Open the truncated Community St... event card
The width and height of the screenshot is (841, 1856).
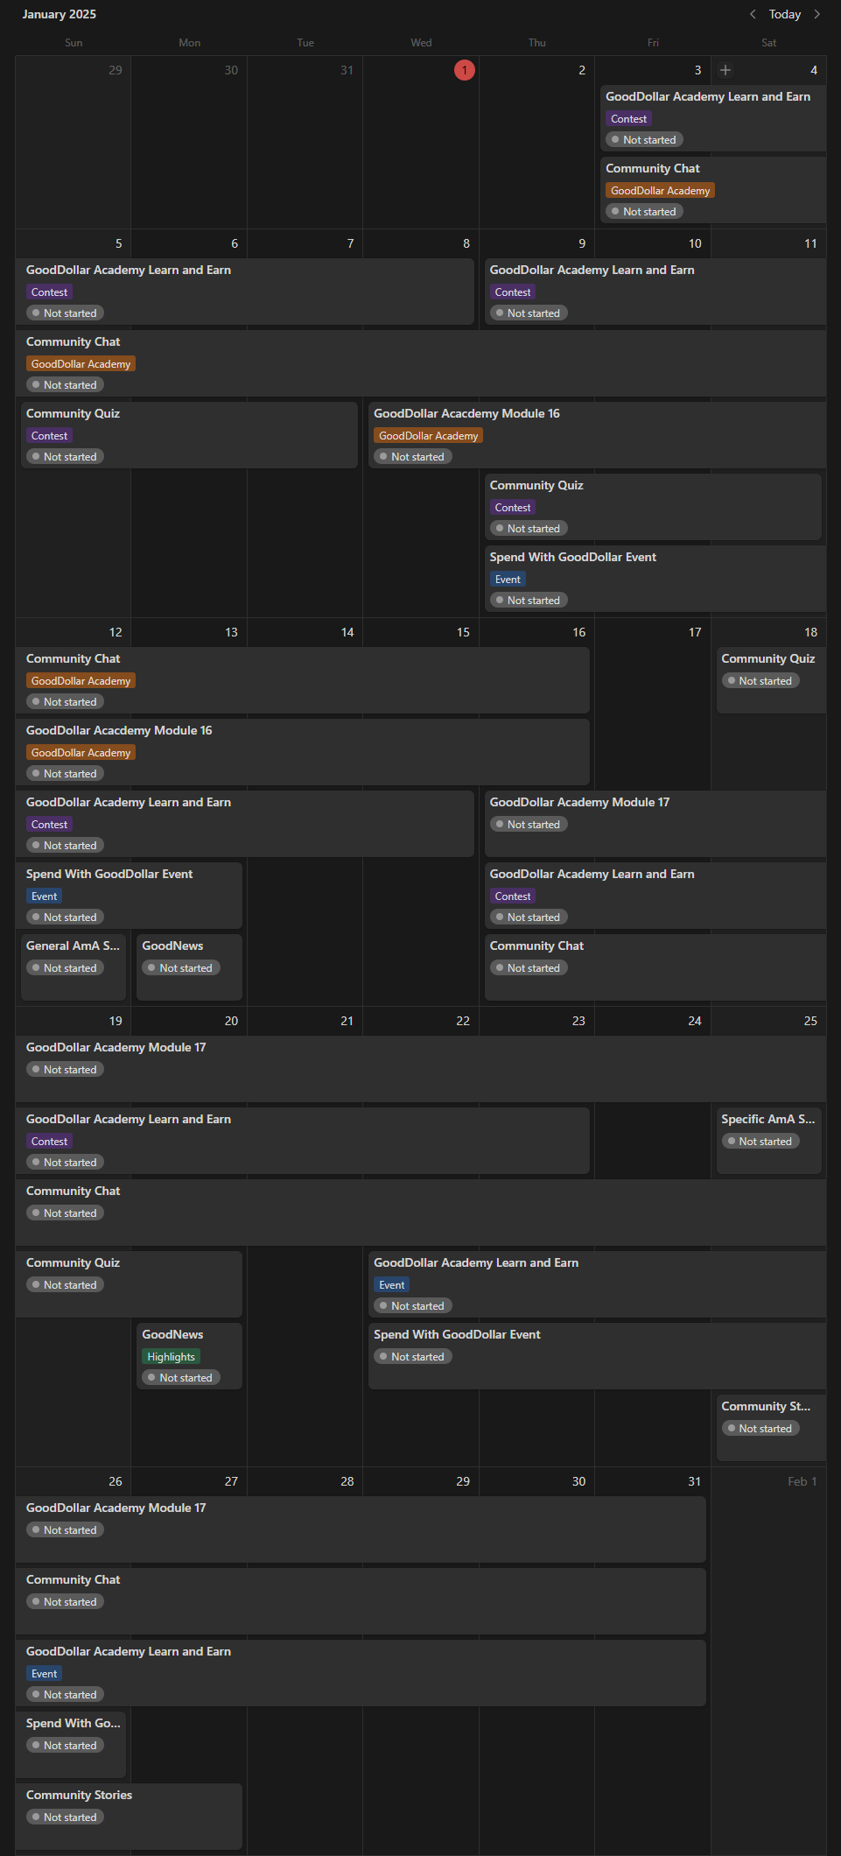tap(771, 1428)
